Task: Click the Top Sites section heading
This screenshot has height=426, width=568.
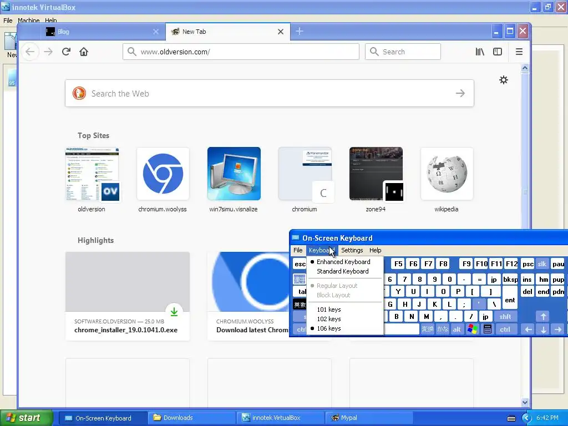Action: point(93,135)
